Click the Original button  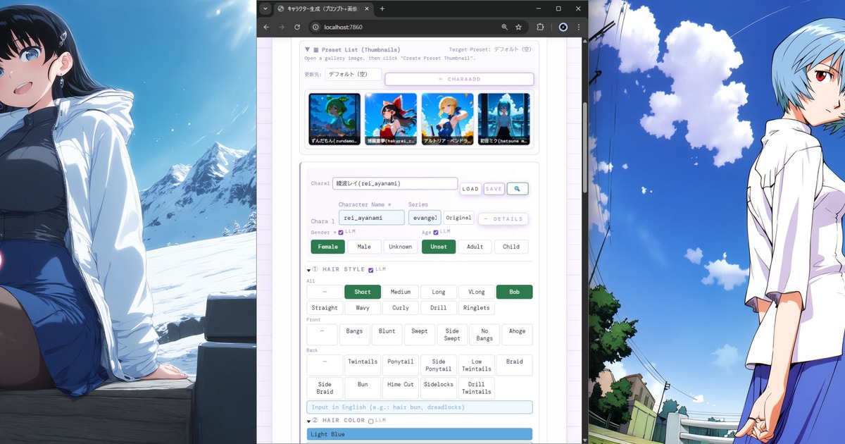(x=458, y=218)
